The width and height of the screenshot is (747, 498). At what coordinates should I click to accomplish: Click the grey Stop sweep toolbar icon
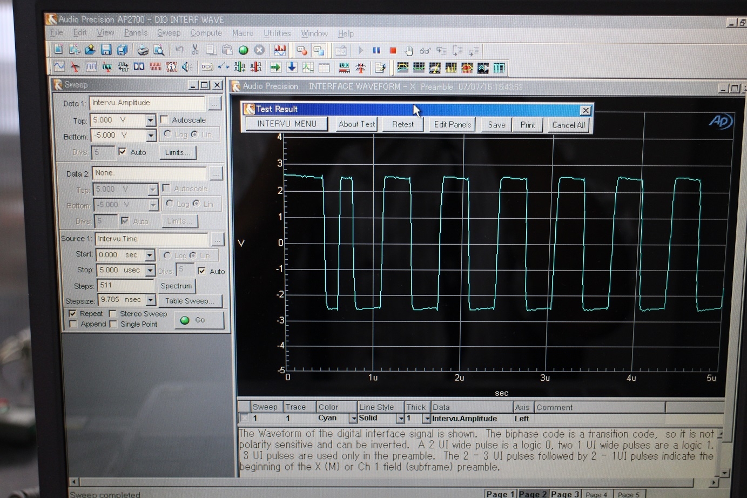pyautogui.click(x=259, y=50)
